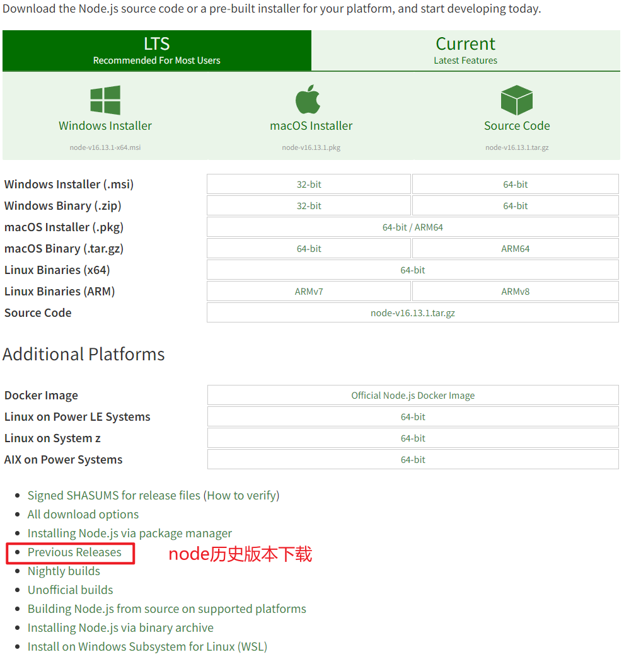
Task: Switch to the Current Latest Features tab
Action: click(x=466, y=50)
